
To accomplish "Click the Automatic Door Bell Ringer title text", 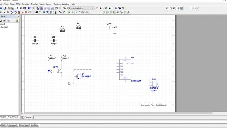I will click(x=154, y=105).
